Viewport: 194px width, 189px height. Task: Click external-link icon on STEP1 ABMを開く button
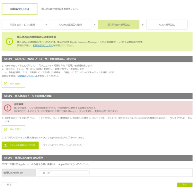[5, 84]
